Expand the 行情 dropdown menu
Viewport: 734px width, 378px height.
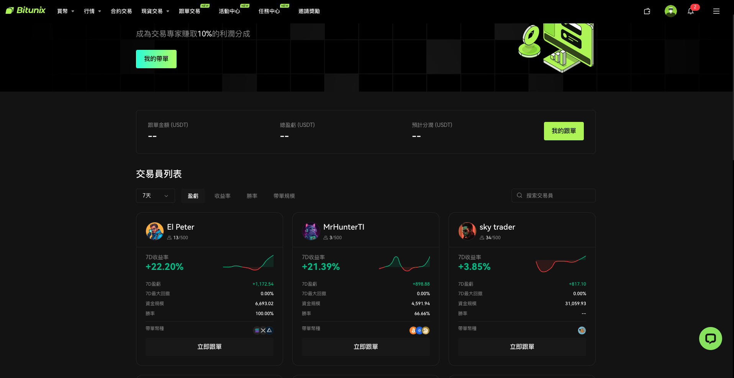click(92, 11)
